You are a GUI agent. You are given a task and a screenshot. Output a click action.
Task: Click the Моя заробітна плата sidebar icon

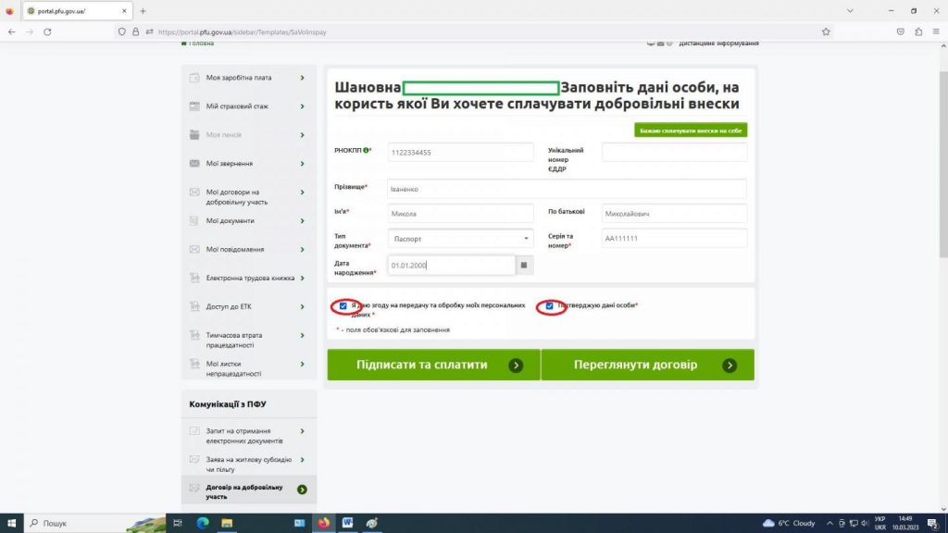[194, 78]
